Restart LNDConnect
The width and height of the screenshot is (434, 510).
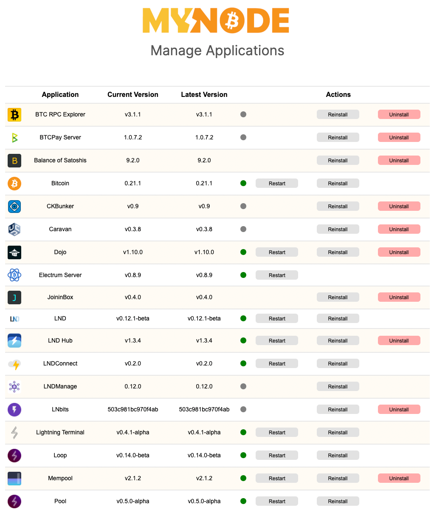[277, 364]
